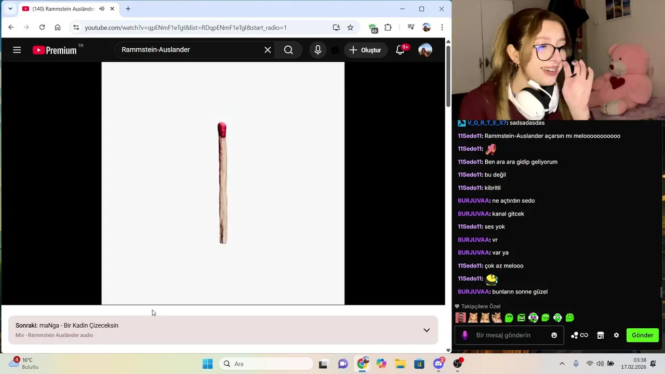Select the angry green emote
The height and width of the screenshot is (374, 665).
coord(521,317)
